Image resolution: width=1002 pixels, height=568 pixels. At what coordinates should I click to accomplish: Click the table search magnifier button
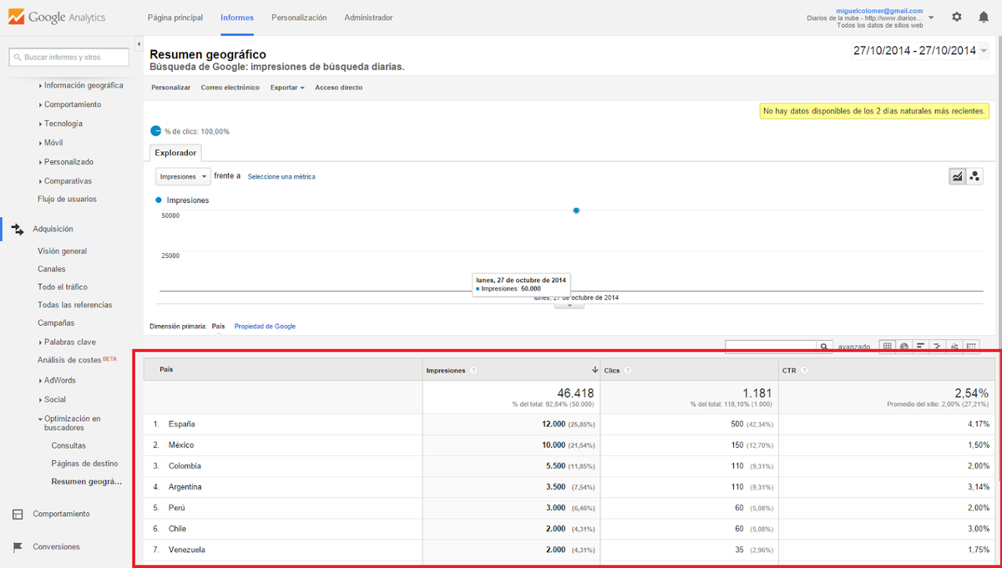pos(824,346)
